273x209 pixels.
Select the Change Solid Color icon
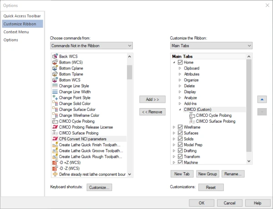click(x=55, y=104)
